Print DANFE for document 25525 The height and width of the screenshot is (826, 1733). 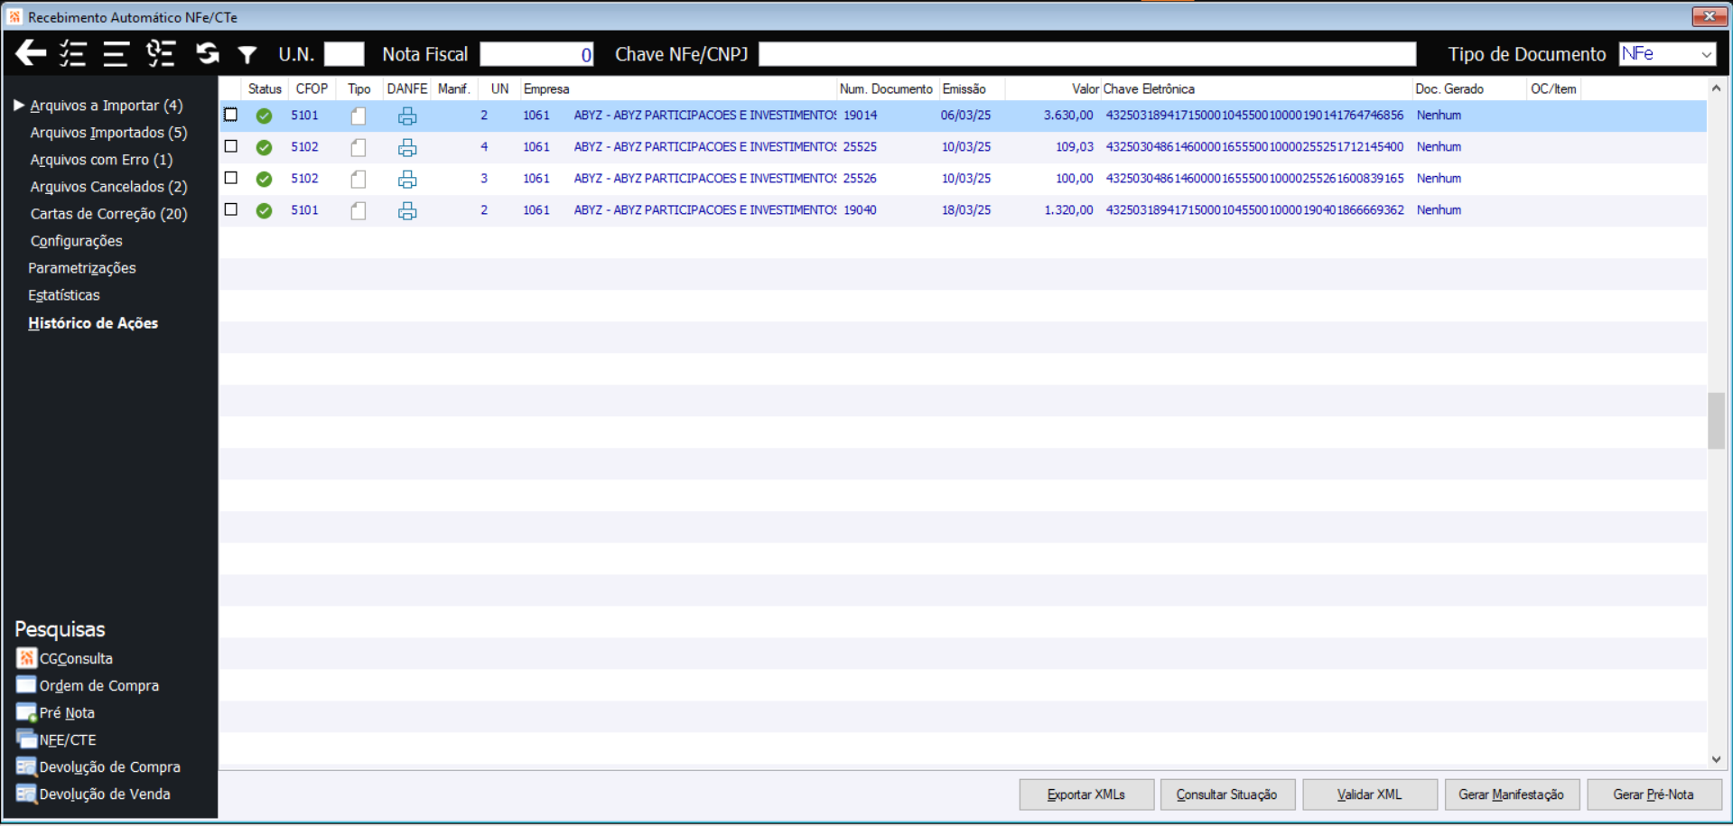(407, 147)
